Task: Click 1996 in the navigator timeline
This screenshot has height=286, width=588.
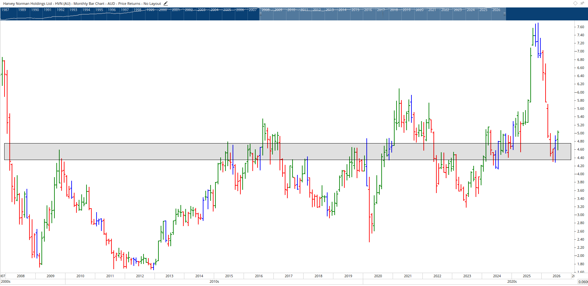Action: (x=112, y=10)
